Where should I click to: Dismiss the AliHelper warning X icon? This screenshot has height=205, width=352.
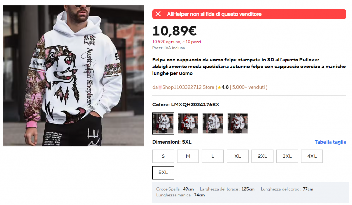click(x=158, y=14)
